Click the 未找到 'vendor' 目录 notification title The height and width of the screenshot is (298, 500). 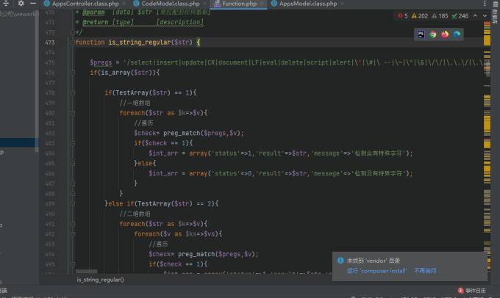click(373, 261)
